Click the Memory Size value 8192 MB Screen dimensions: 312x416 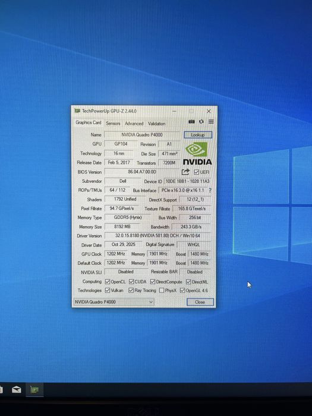(122, 226)
